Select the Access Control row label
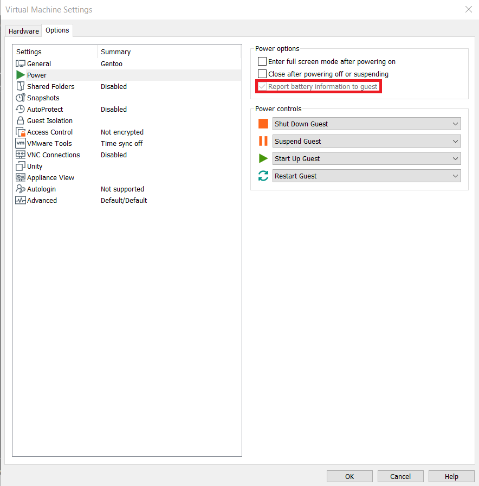The width and height of the screenshot is (479, 486). [x=50, y=132]
